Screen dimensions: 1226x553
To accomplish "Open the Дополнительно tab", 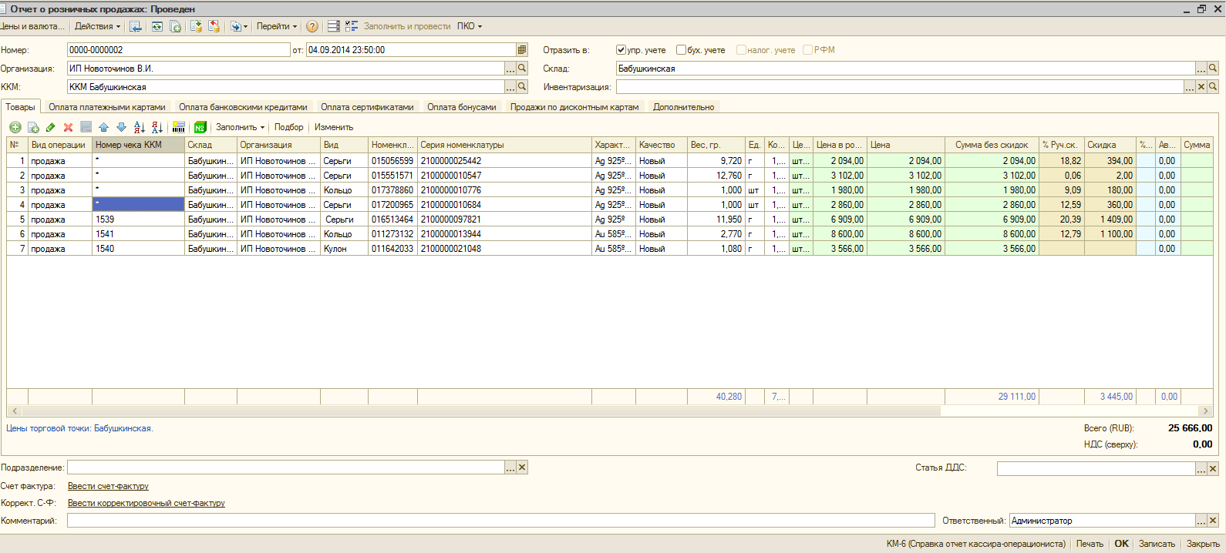I will [x=683, y=107].
